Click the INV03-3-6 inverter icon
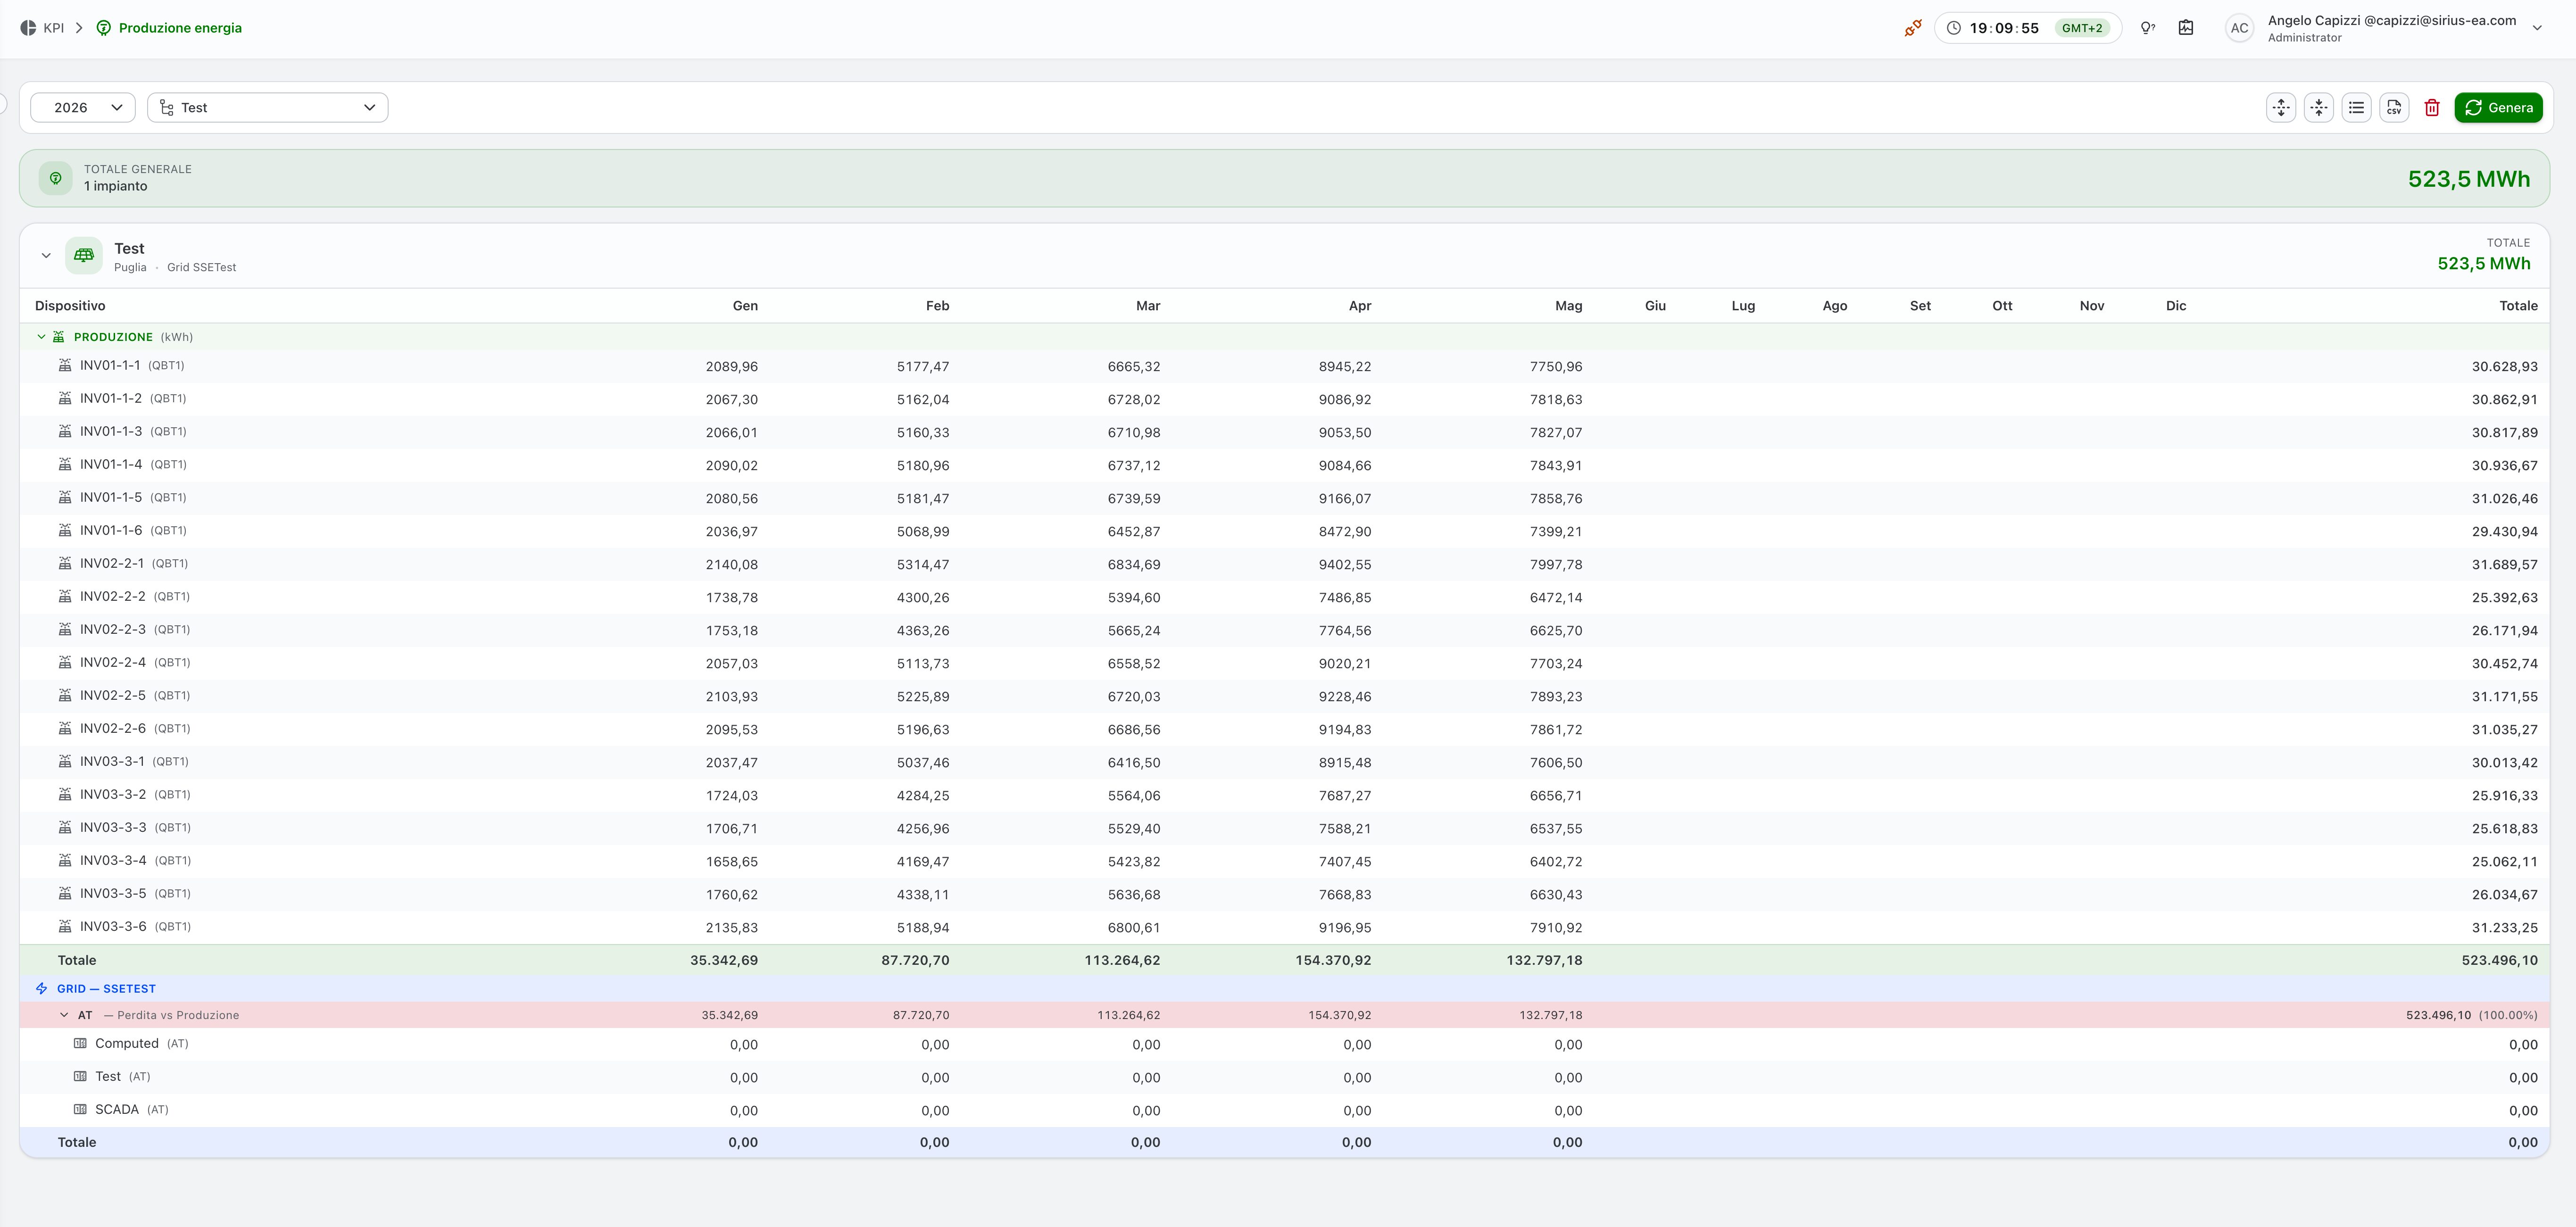Screen dimensions: 2576x1227 tap(65, 927)
